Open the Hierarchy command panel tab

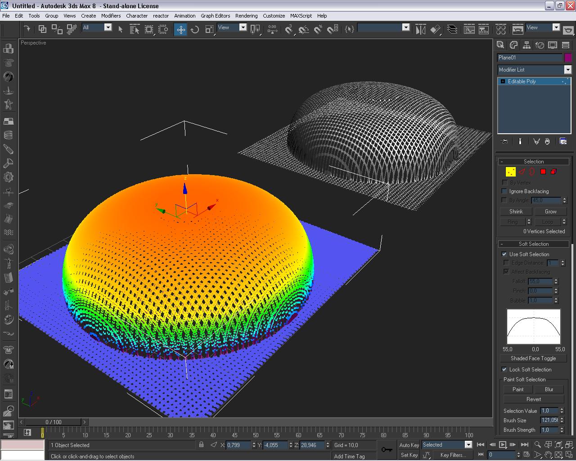click(x=526, y=45)
